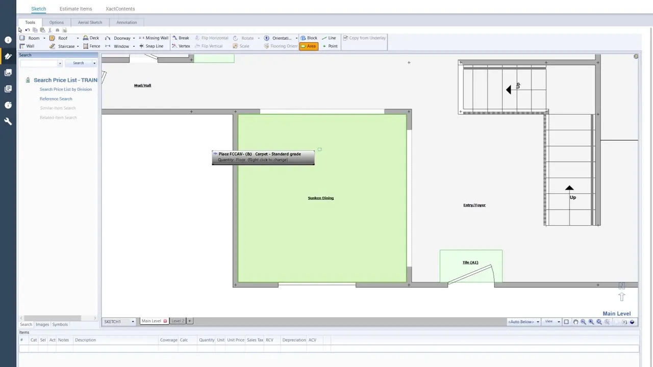Open Search Price List - TRAIN heading

(65, 80)
